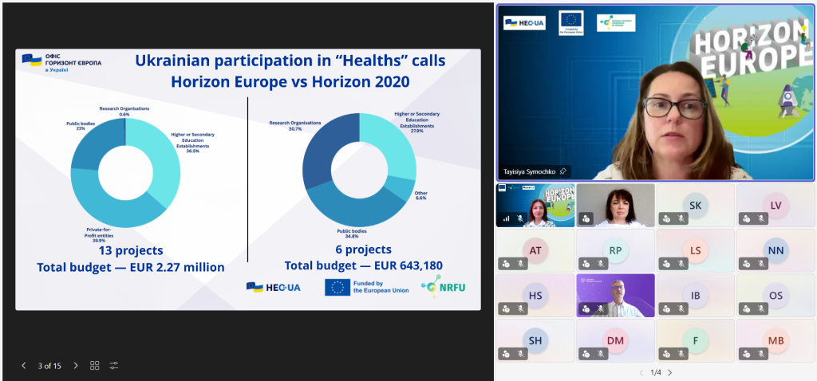Screen dimensions: 817x381
Task: Click muted mic icon on Horizon Europe woman tile
Action: (519, 219)
